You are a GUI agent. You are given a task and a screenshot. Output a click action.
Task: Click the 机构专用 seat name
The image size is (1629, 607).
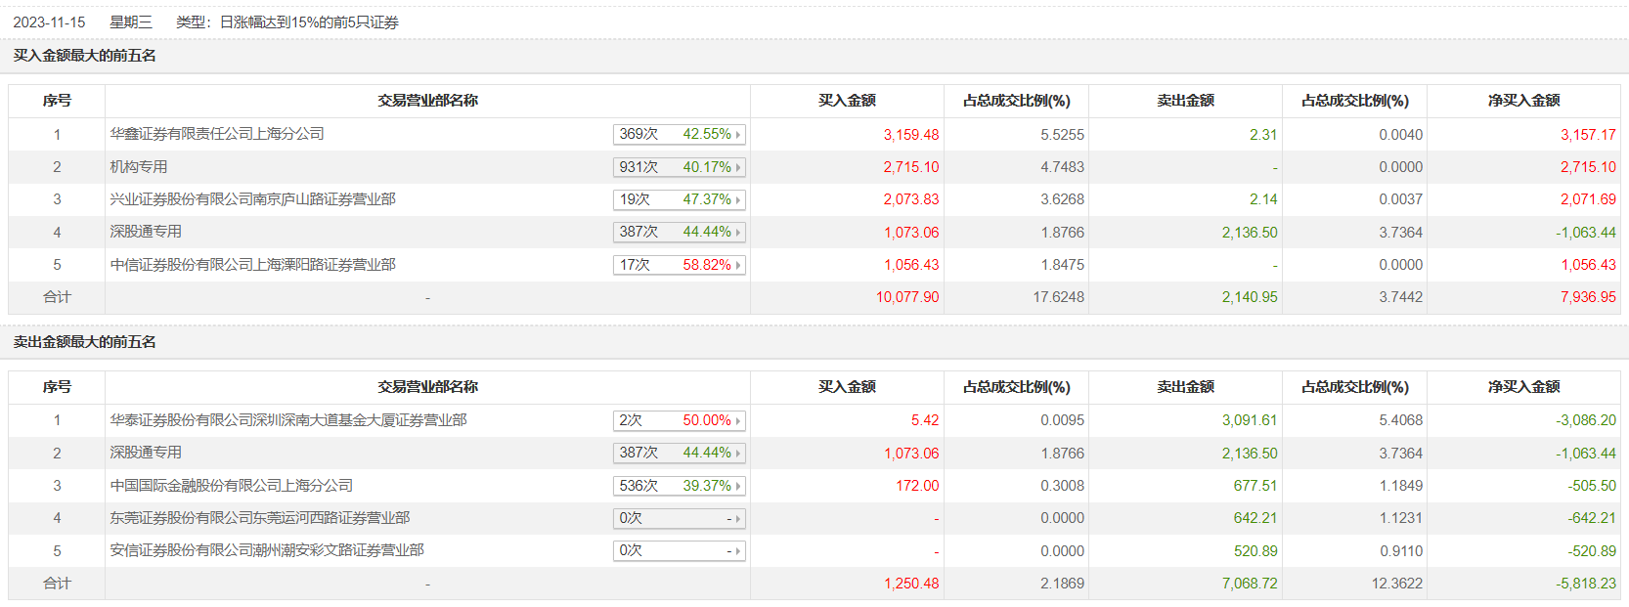point(139,167)
